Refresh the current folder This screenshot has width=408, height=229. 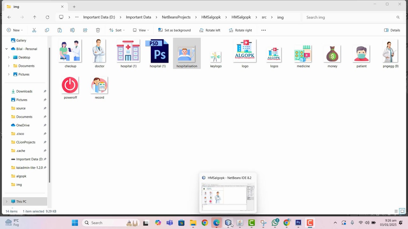click(47, 17)
